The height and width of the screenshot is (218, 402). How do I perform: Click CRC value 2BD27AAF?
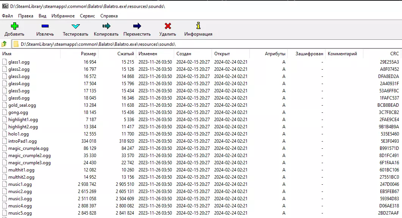(389, 213)
